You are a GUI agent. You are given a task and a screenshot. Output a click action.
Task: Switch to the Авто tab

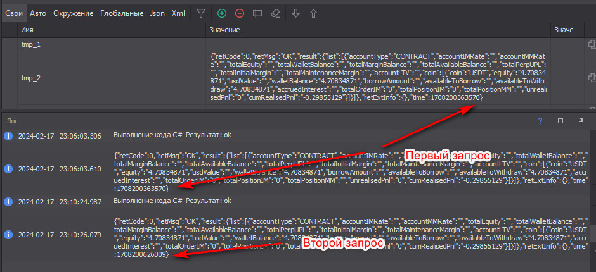click(38, 13)
